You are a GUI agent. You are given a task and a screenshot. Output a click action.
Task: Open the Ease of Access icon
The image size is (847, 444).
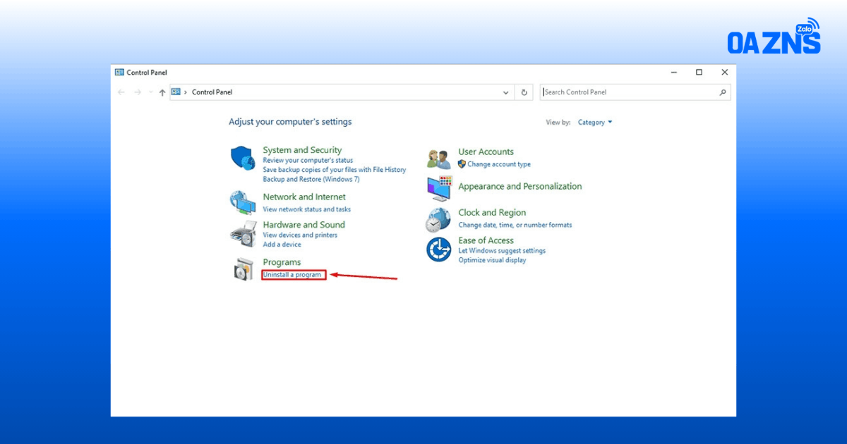[x=438, y=249]
